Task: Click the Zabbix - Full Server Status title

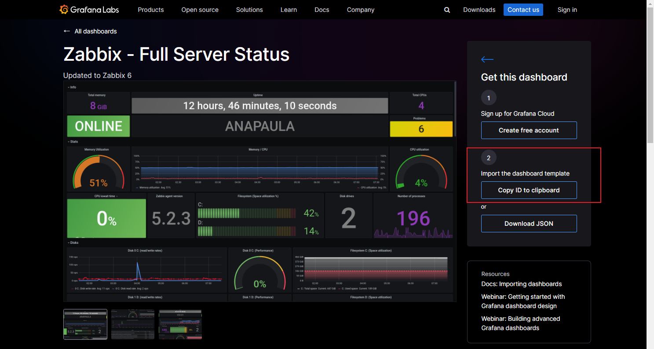Action: pyautogui.click(x=176, y=54)
